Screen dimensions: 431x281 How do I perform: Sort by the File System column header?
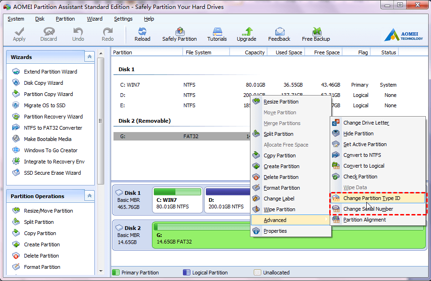[x=198, y=52]
